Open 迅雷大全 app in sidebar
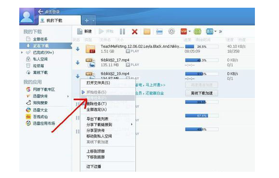This screenshot has height=178, width=279. 40,110
